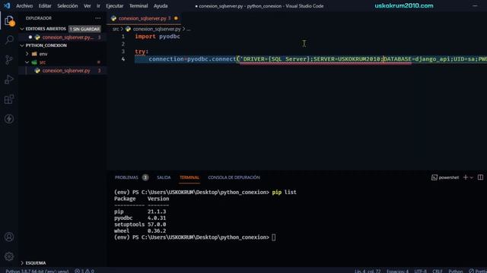The width and height of the screenshot is (487, 273).
Task: Click the 'import' keyword on line 1
Action: 145,36
